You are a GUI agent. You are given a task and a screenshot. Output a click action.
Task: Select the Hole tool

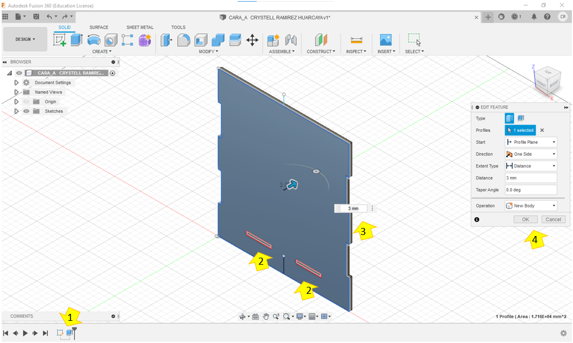(111, 40)
